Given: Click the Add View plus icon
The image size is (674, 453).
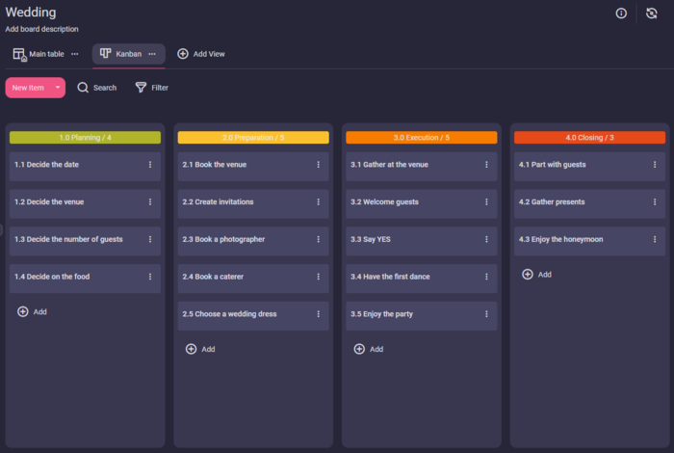Looking at the screenshot, I should pyautogui.click(x=183, y=54).
